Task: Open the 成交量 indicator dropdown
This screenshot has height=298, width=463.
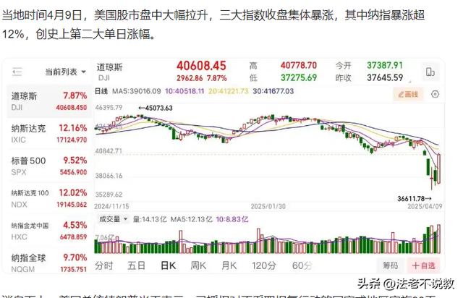Action: pos(113,219)
